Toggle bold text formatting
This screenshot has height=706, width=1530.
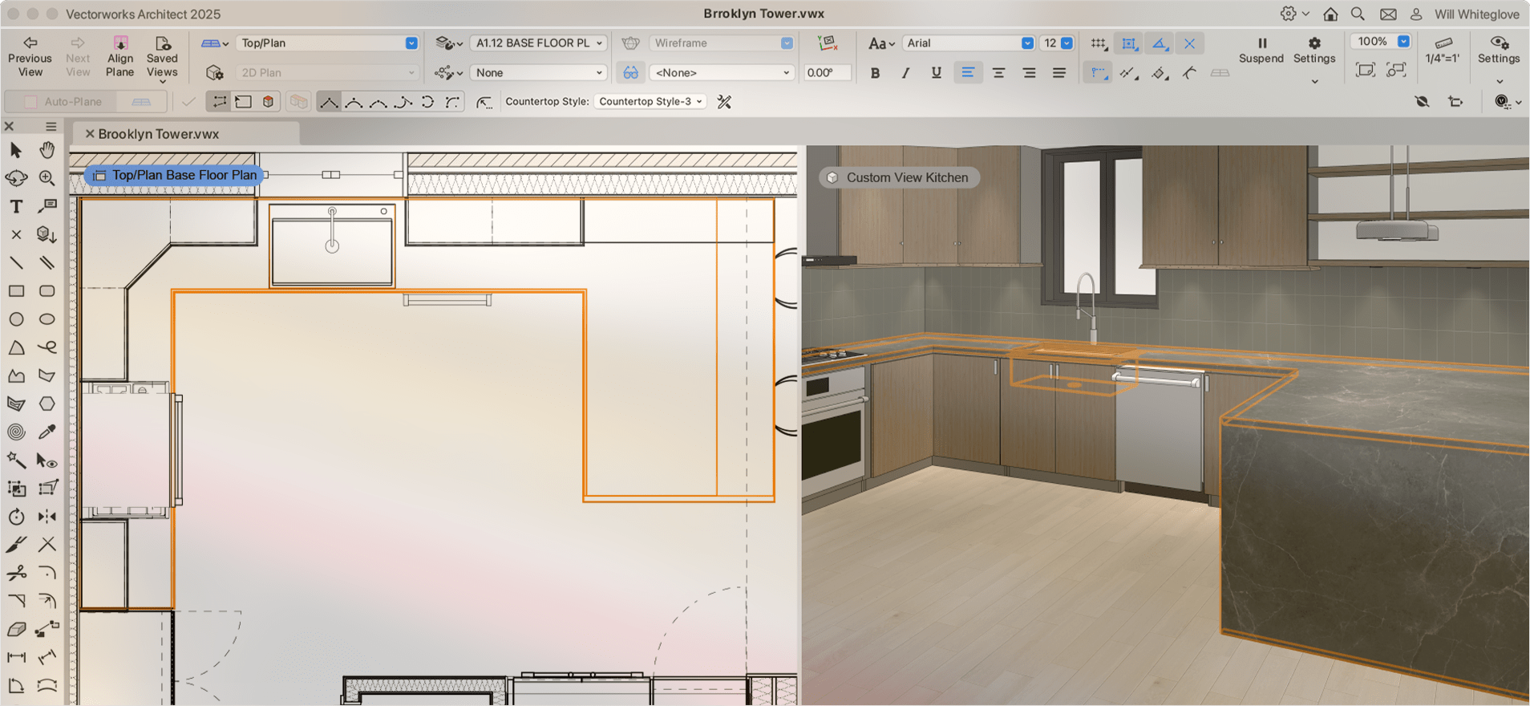coord(875,73)
